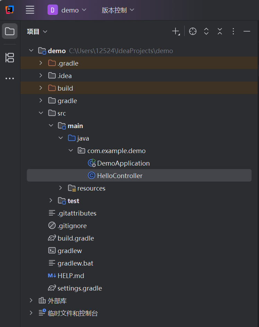Expand all nodes with Expand All icon
The width and height of the screenshot is (259, 327).
coord(206,31)
